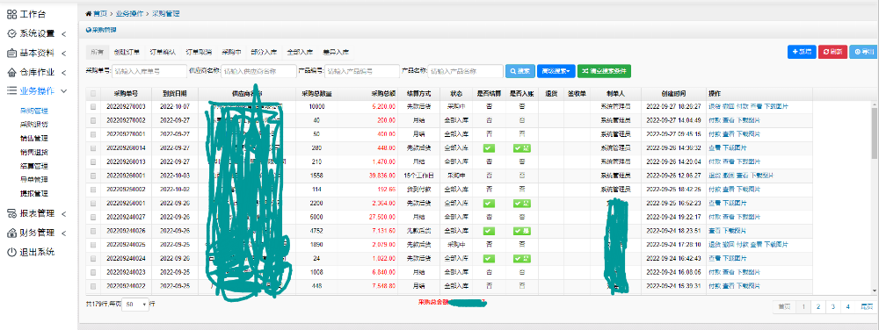The image size is (879, 330).
Task: Click the 尾页 last-page button
Action: tap(867, 306)
